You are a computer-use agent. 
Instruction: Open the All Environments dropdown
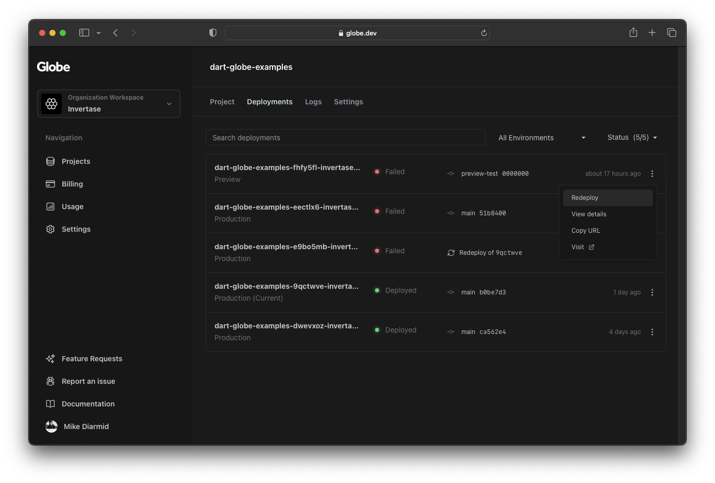[542, 138]
